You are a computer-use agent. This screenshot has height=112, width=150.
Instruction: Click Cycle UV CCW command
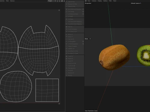pos(75,63)
